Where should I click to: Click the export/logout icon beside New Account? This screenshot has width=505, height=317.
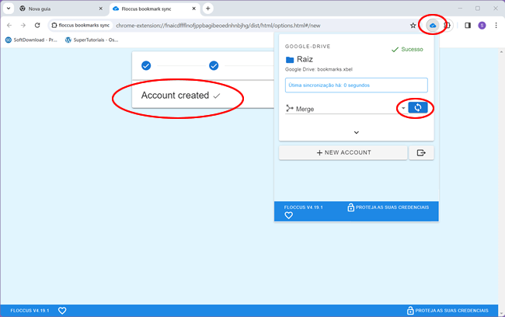421,152
